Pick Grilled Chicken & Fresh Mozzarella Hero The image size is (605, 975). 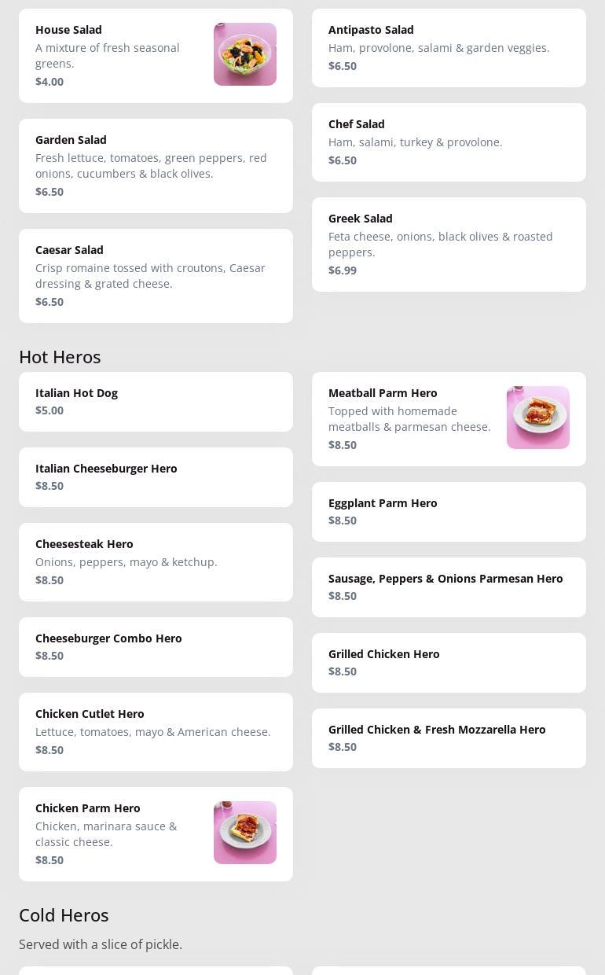coord(449,738)
